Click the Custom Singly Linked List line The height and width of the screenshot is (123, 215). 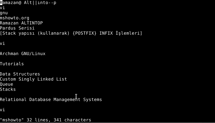[x=33, y=79]
